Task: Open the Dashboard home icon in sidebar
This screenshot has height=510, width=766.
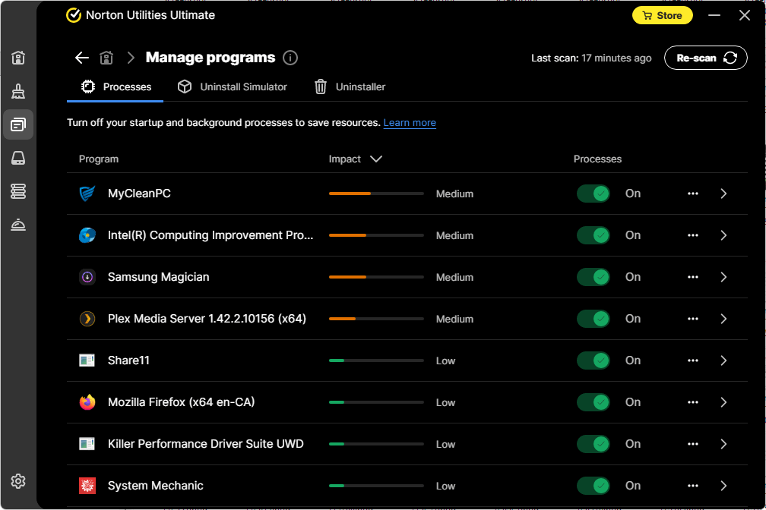Action: pyautogui.click(x=17, y=58)
